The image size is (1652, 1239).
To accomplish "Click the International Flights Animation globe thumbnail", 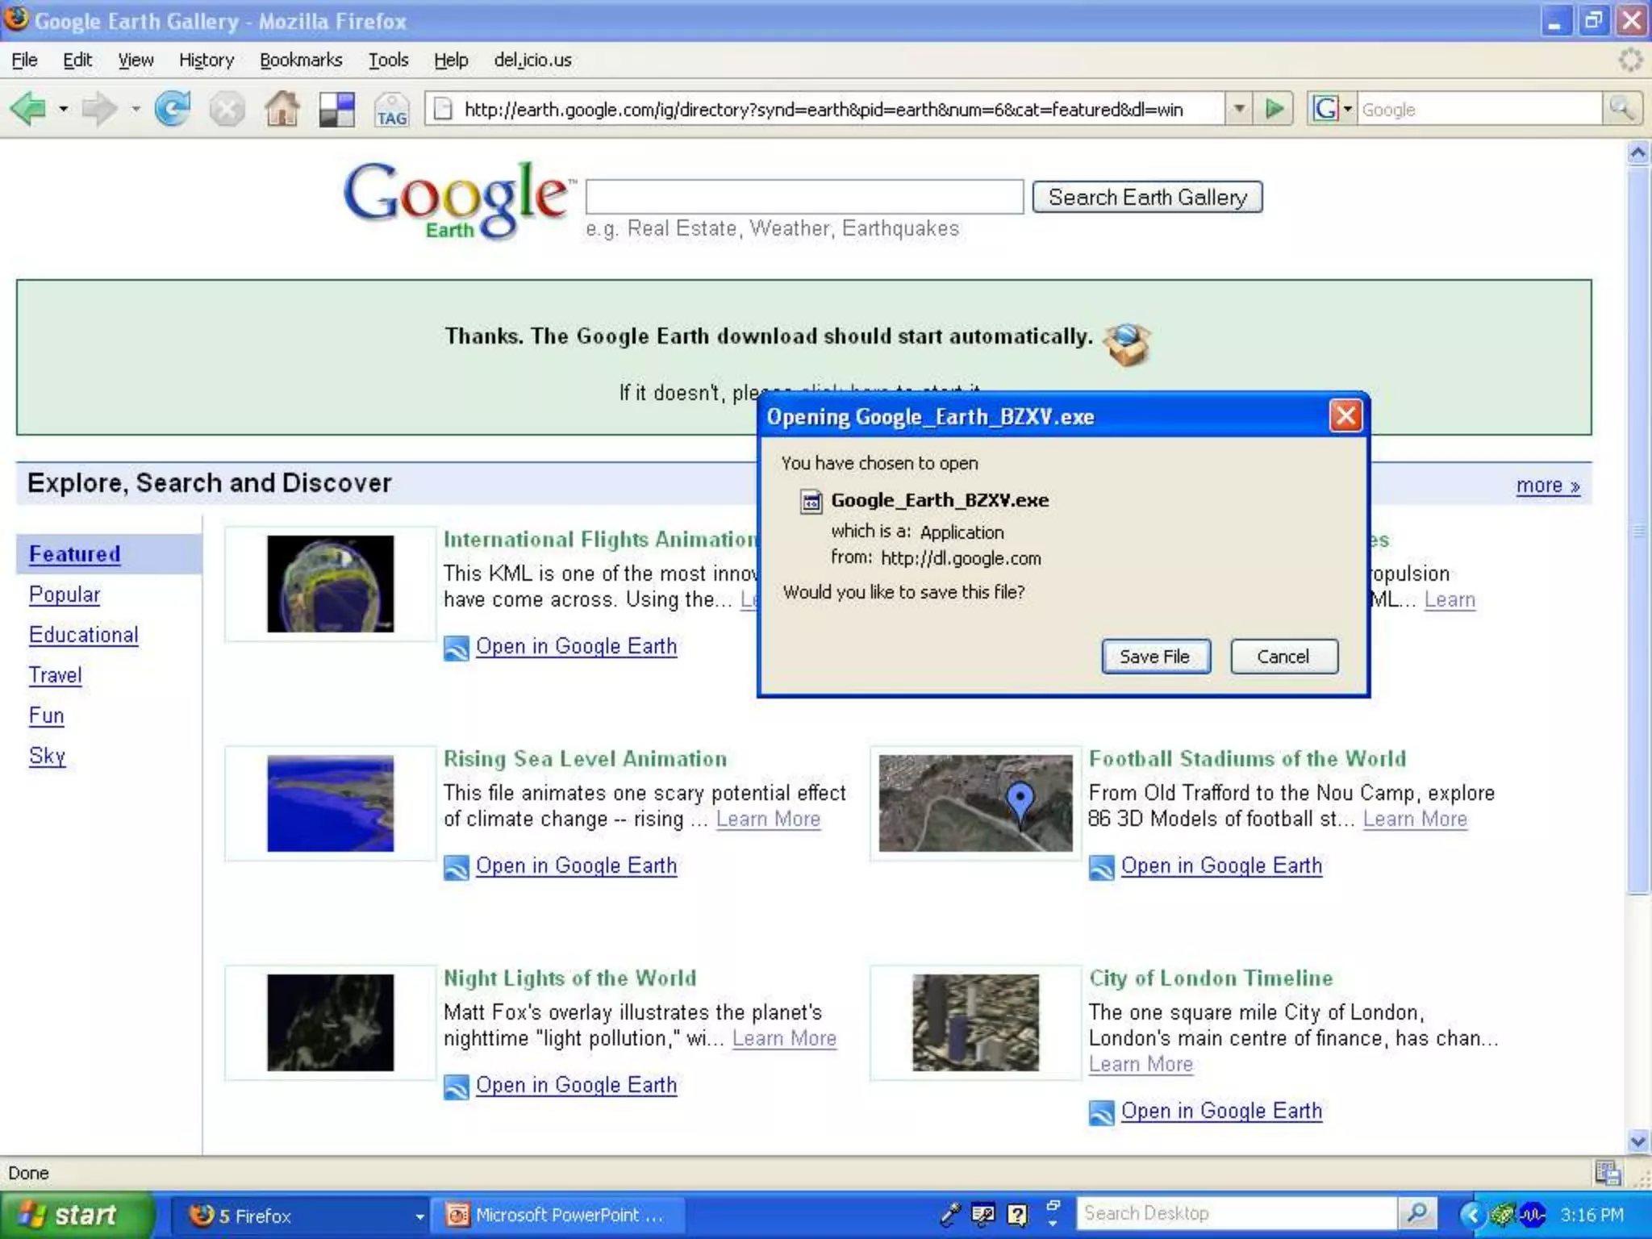I will (x=331, y=583).
